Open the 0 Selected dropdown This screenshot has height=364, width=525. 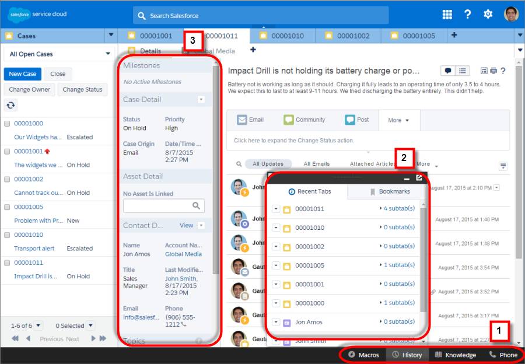pos(90,325)
